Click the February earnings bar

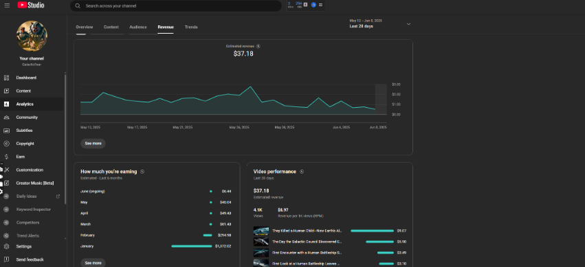[x=208, y=235]
